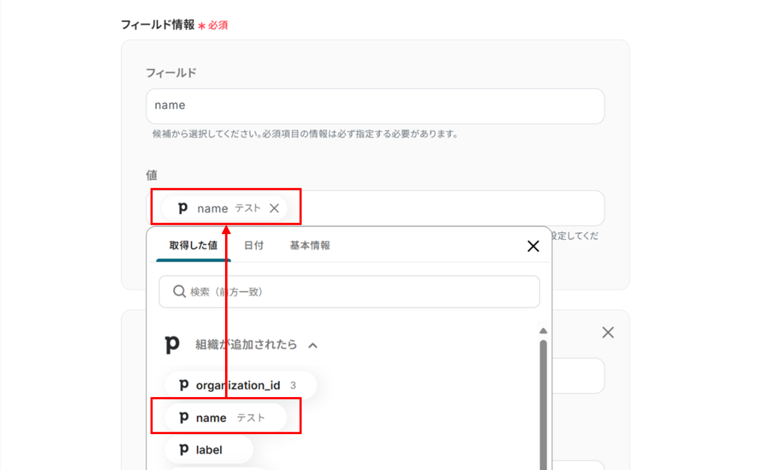
Task: Open the フィールド name dropdown field
Action: click(375, 106)
